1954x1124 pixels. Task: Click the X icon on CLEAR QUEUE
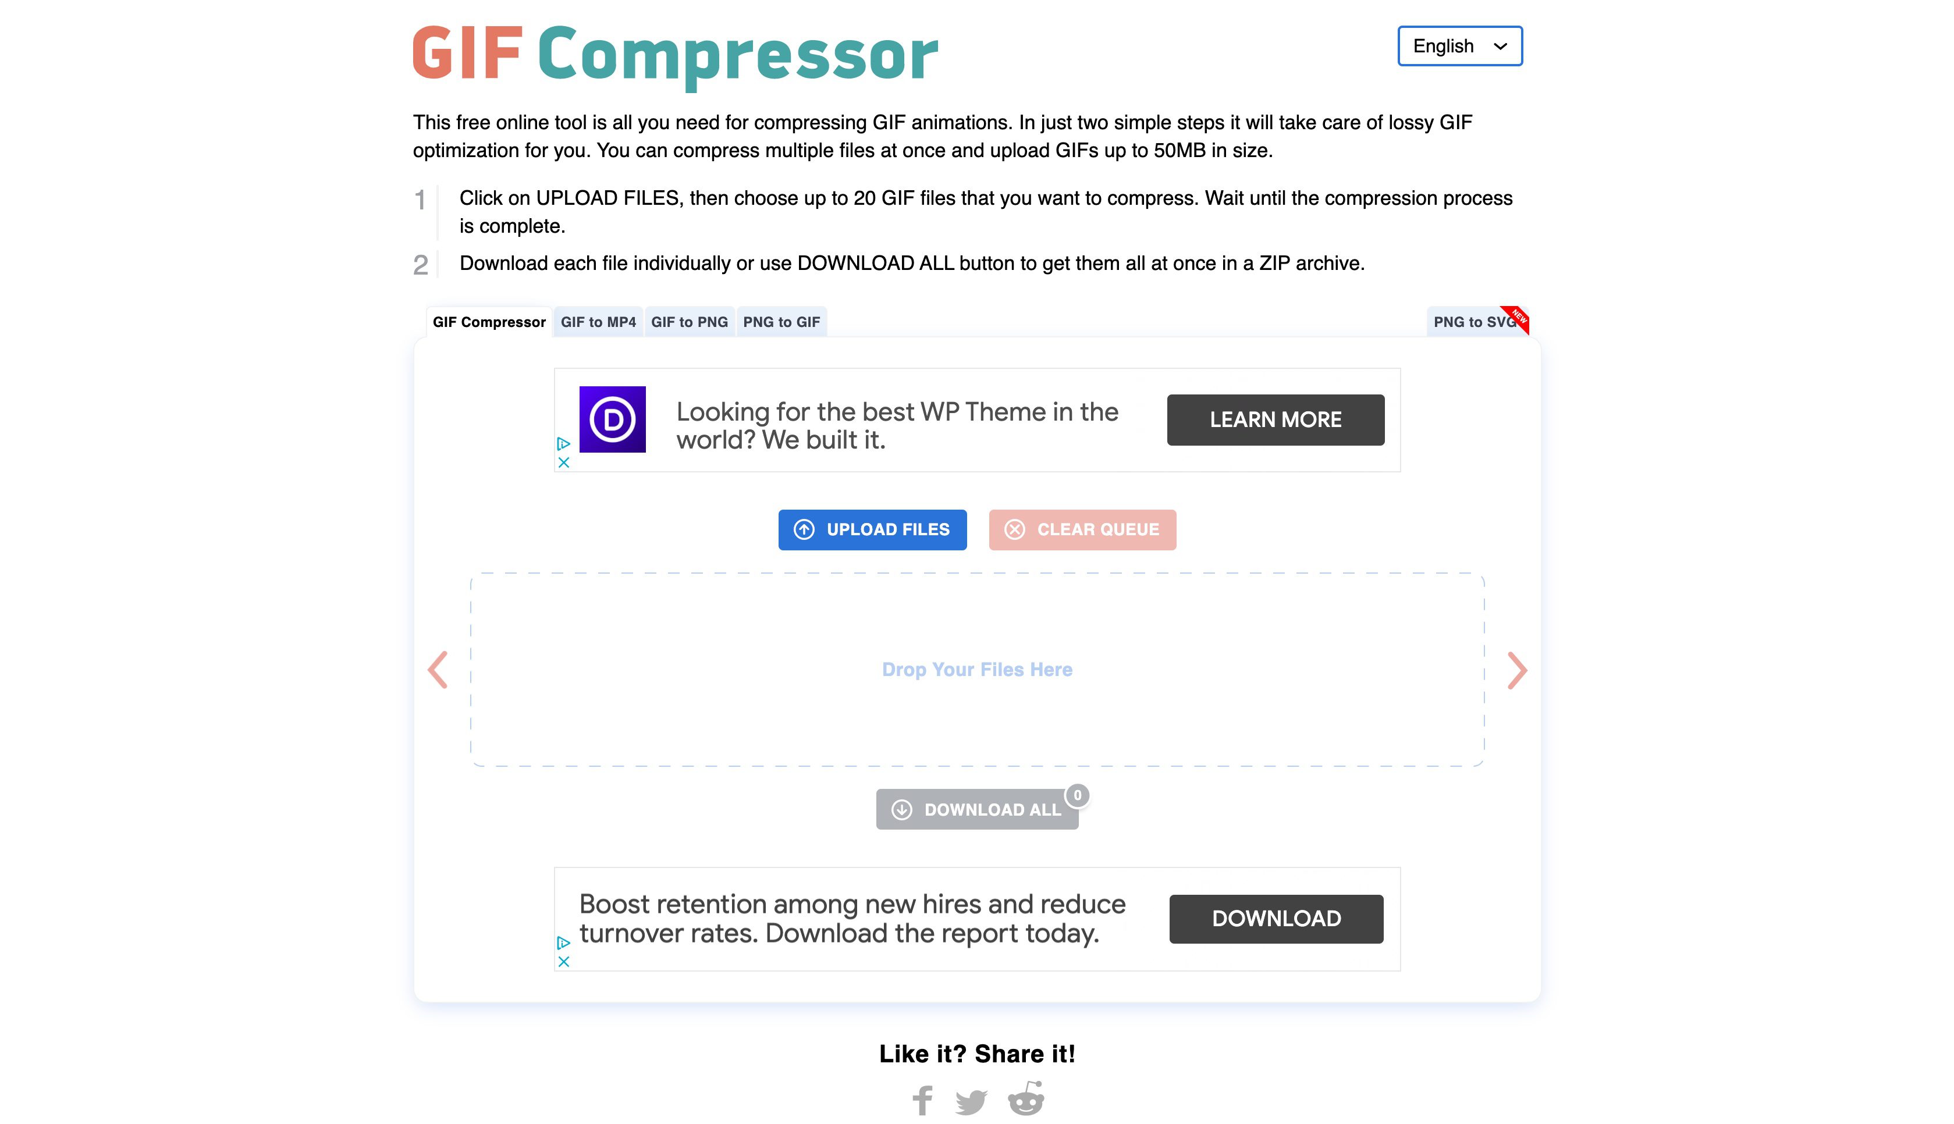(1015, 528)
